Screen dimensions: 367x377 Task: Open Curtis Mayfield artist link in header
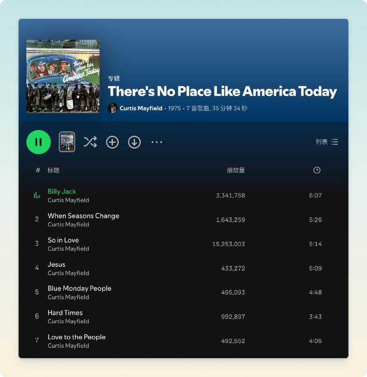(x=141, y=108)
